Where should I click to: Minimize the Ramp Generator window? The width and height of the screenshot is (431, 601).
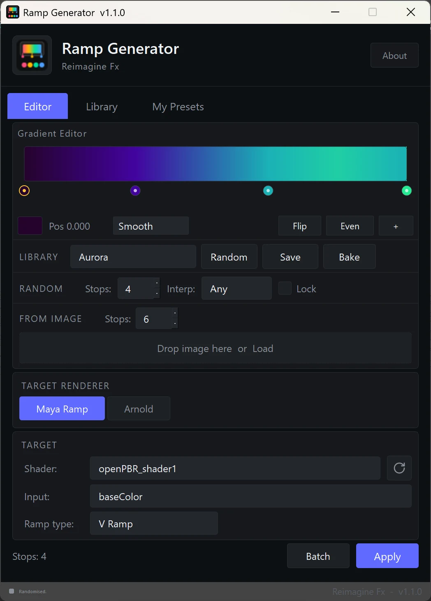coord(335,12)
